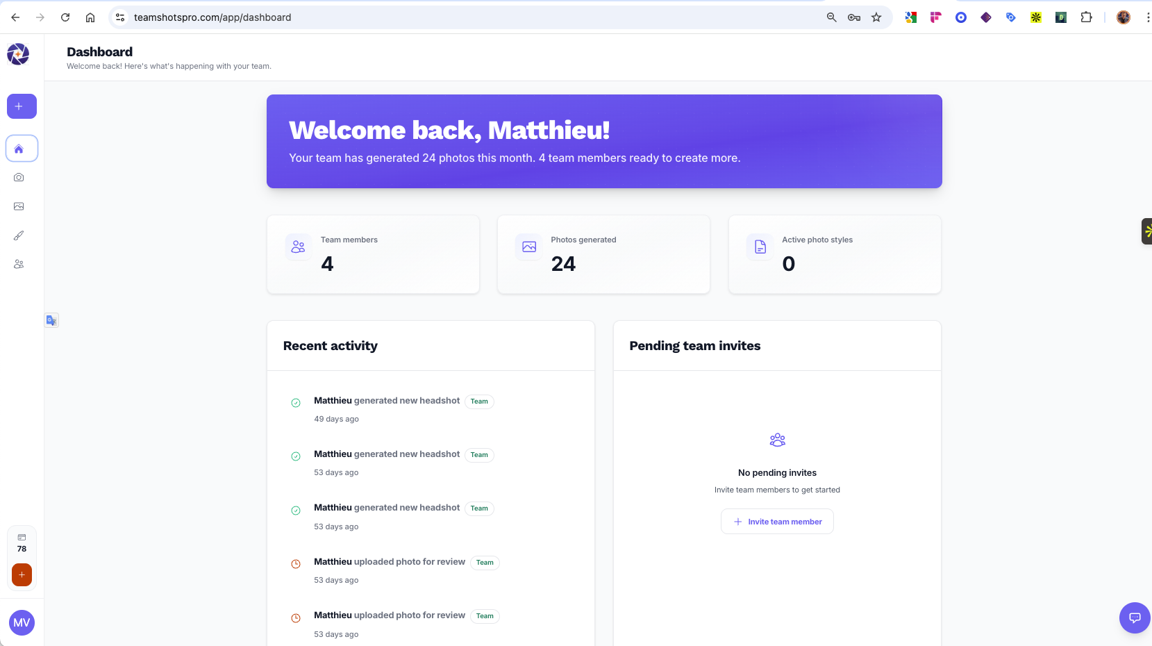Click the Invite team member button
The height and width of the screenshot is (646, 1152).
point(777,522)
